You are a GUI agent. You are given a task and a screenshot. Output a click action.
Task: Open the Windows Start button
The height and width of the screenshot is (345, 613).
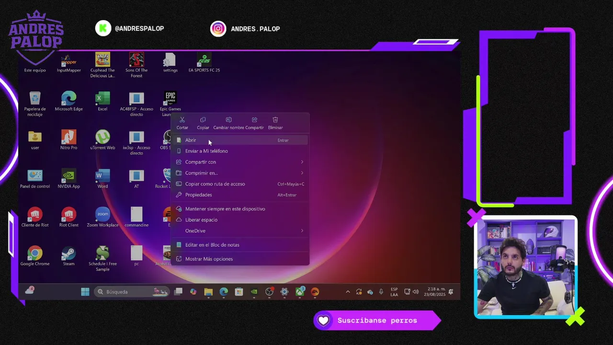85,292
